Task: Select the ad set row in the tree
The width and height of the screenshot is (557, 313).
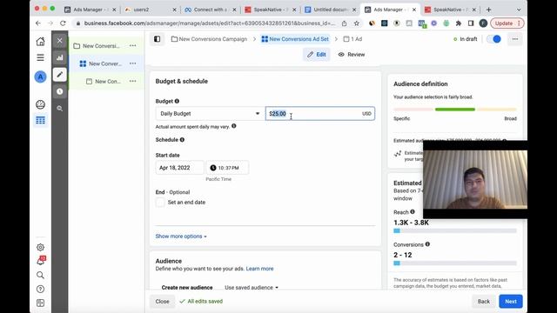Action: 106,63
